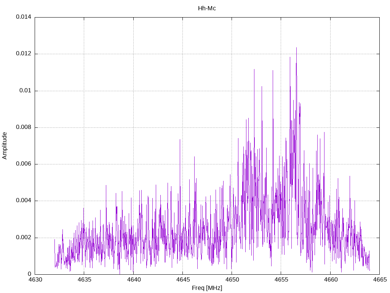Screen dimensions: 390x293
Task: Click the 0.004 y-axis tick label
Action: tap(23, 201)
